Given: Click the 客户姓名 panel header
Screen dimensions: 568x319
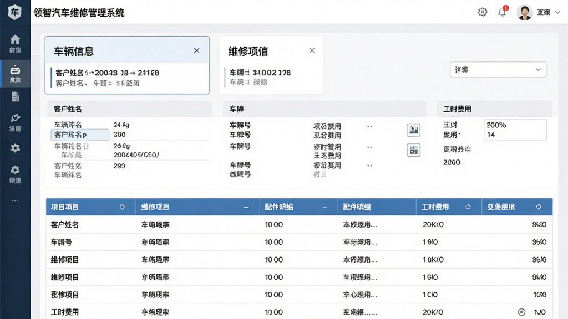Looking at the screenshot, I should tap(129, 109).
